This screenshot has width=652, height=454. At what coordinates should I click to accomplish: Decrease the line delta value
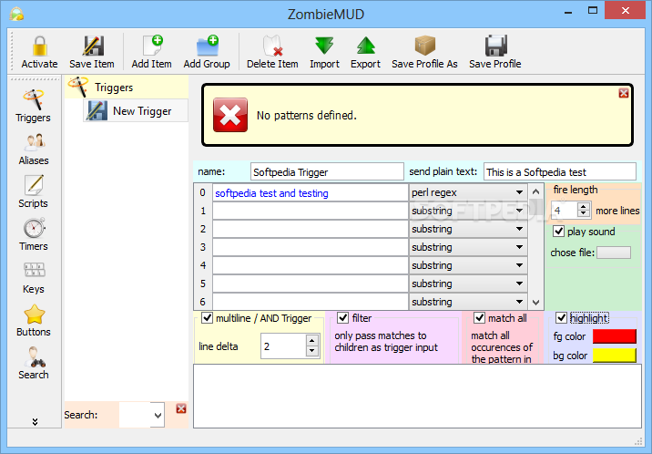point(311,352)
